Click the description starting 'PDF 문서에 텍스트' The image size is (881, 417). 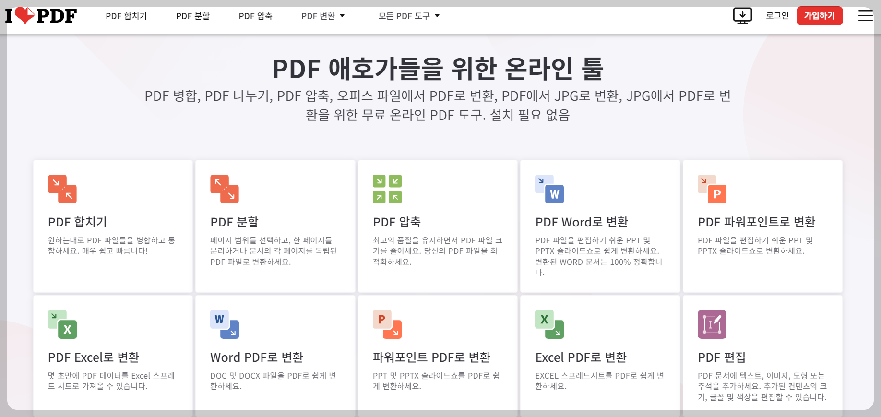pyautogui.click(x=762, y=386)
